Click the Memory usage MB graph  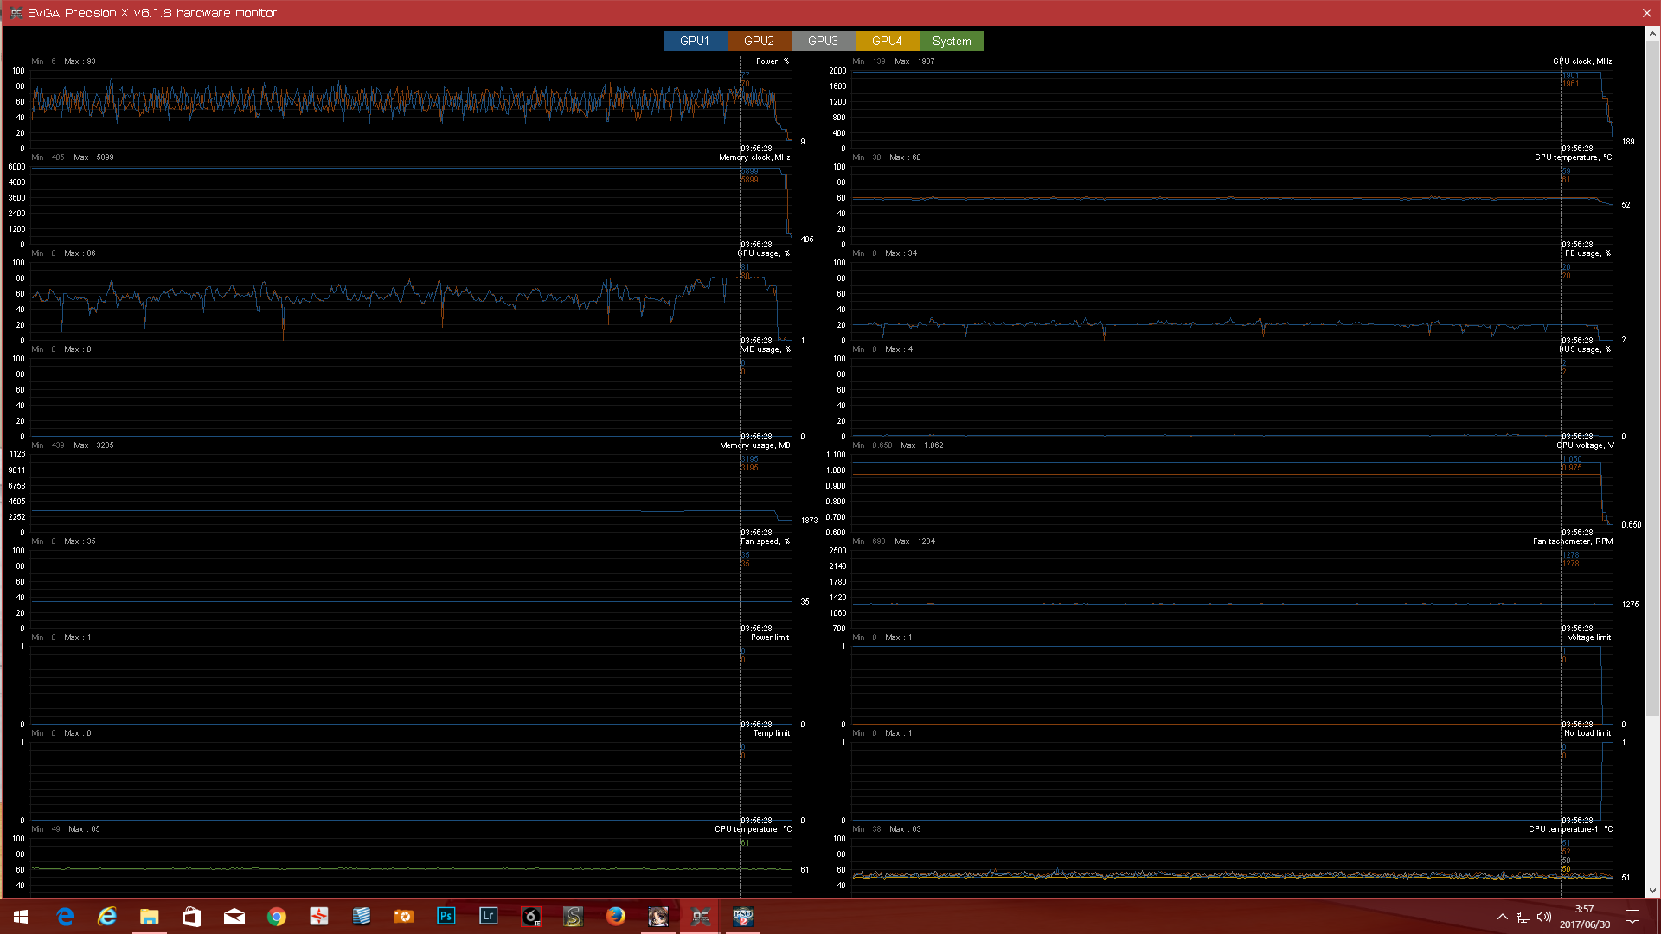point(411,493)
